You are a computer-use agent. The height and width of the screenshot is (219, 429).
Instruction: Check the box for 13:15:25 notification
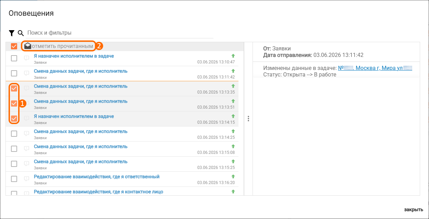14,164
